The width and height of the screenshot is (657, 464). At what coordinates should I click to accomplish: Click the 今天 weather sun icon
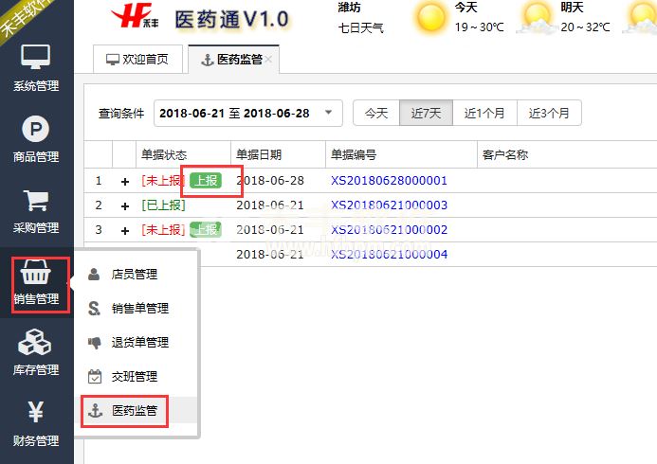[431, 17]
